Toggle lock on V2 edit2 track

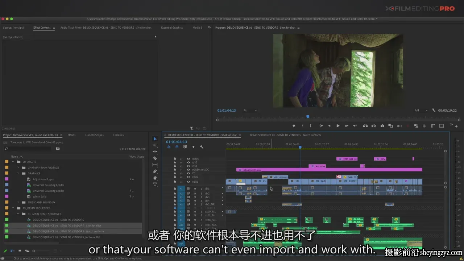175,177
